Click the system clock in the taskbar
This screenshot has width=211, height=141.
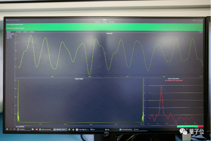[197, 129]
